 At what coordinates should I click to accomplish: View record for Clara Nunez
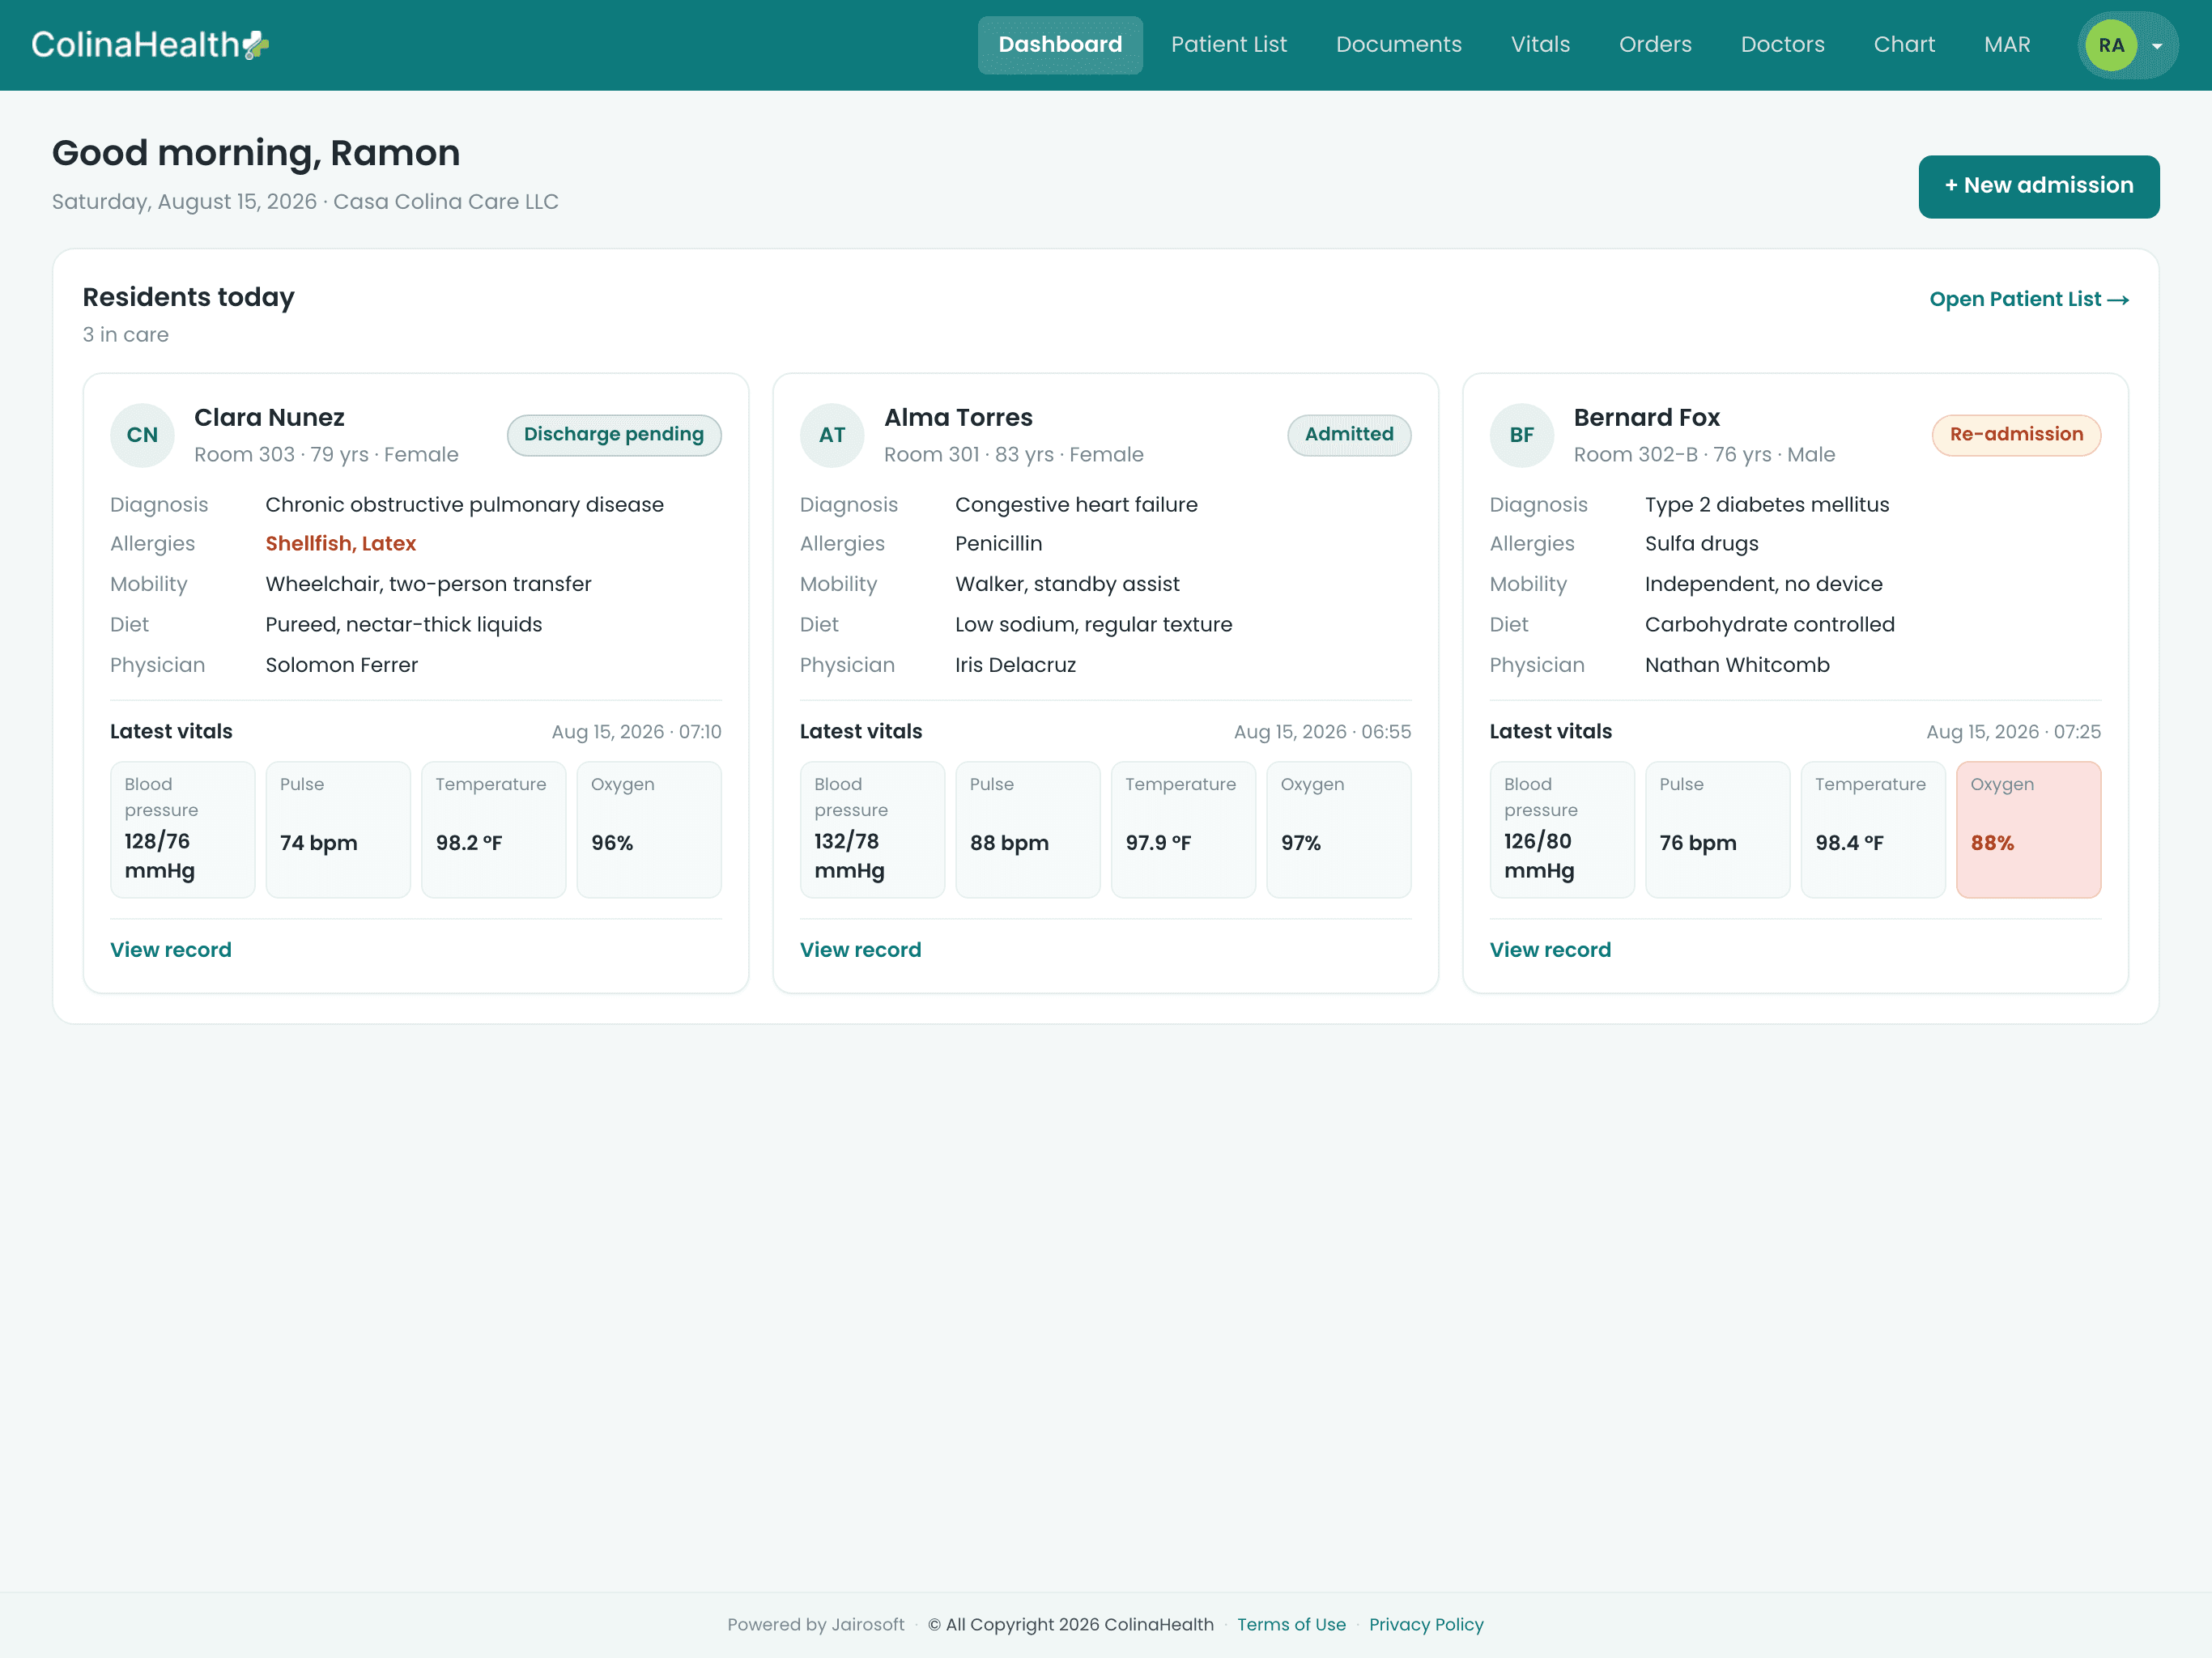tap(171, 950)
